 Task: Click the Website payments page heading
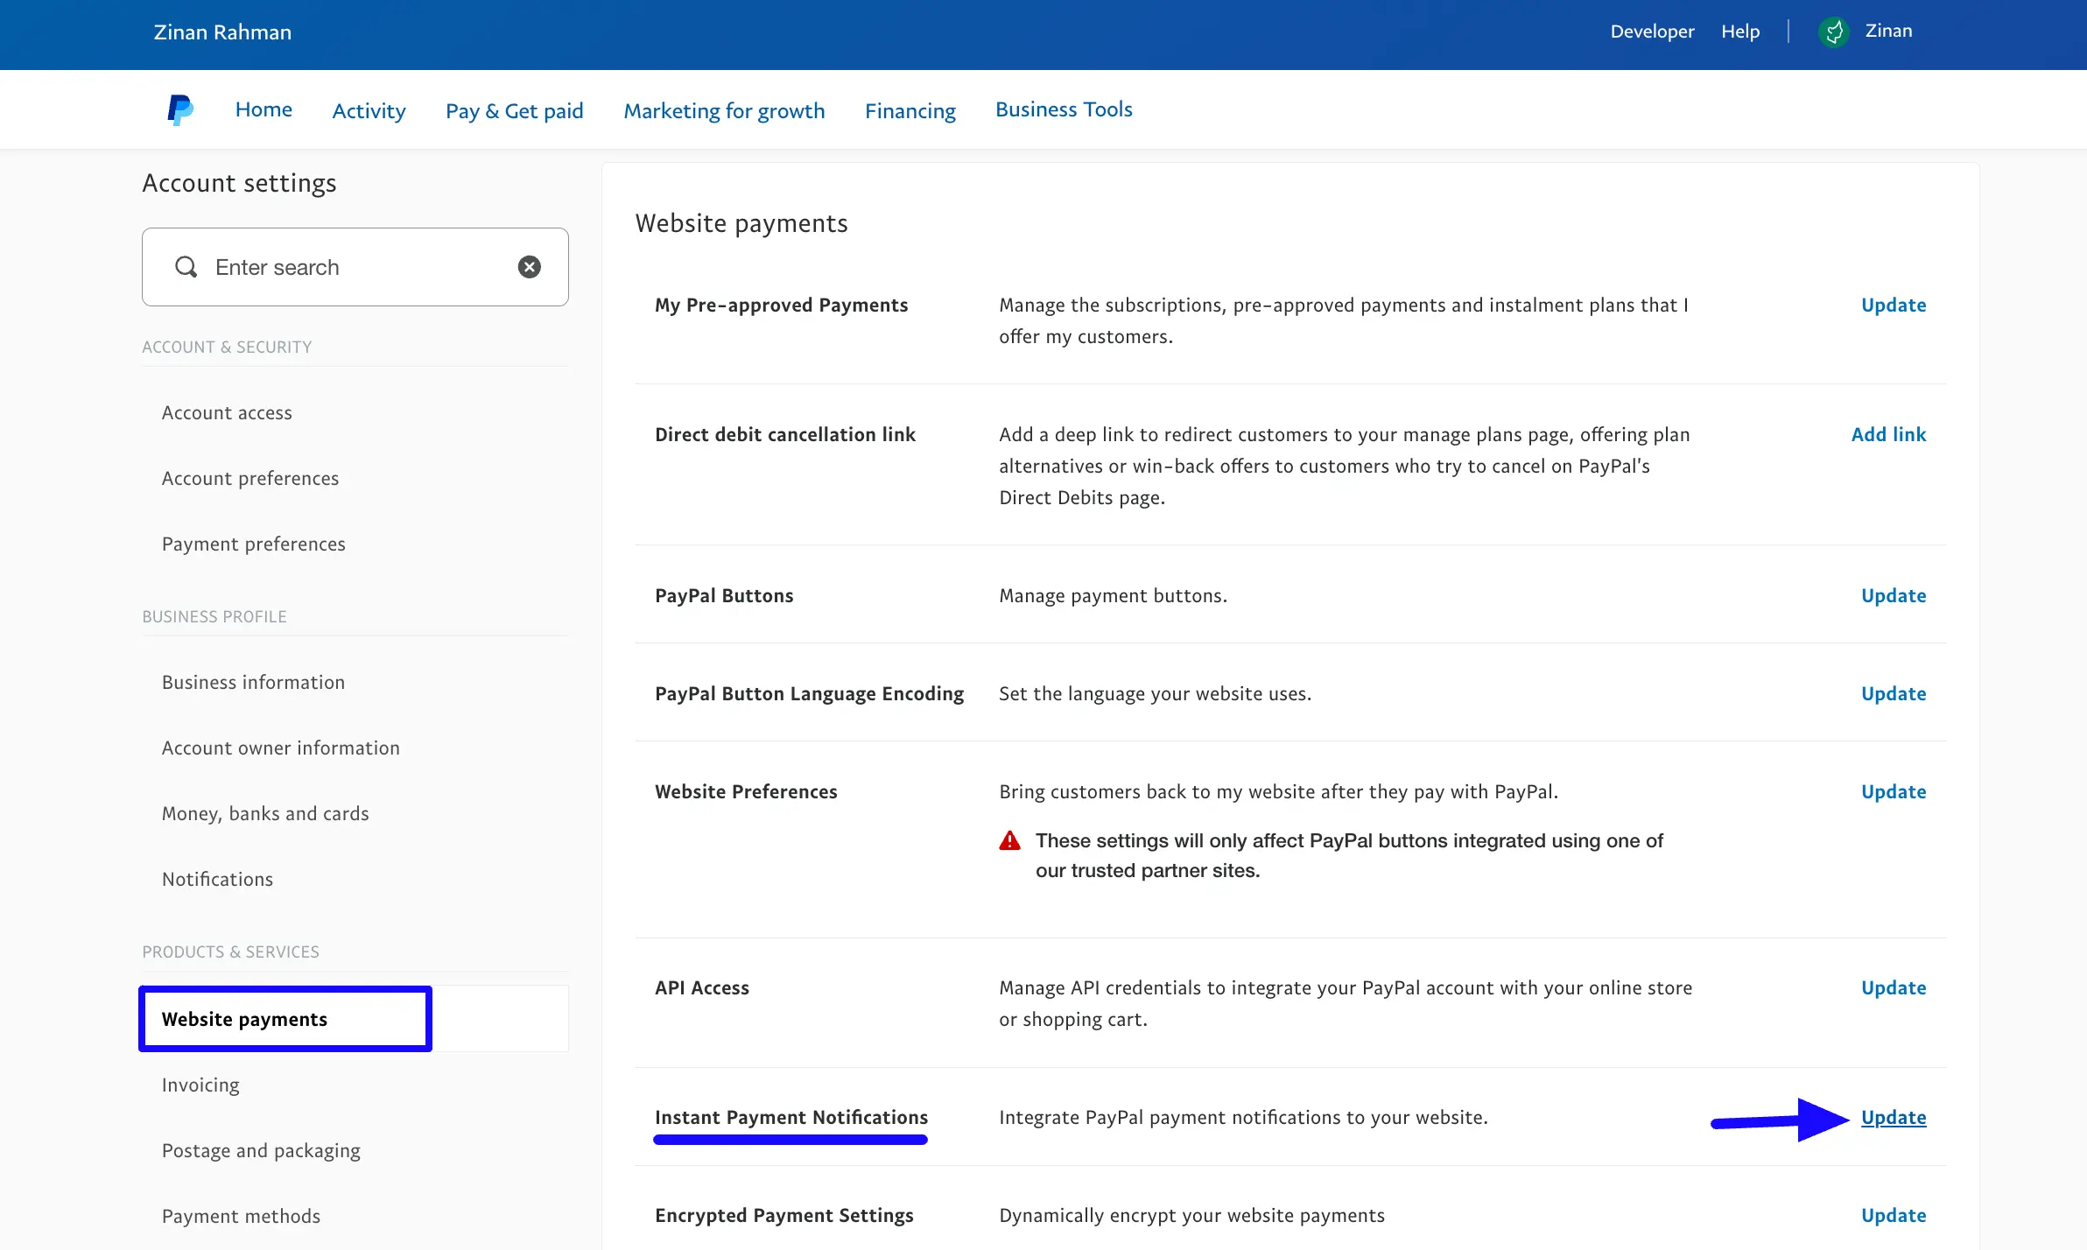coord(741,223)
